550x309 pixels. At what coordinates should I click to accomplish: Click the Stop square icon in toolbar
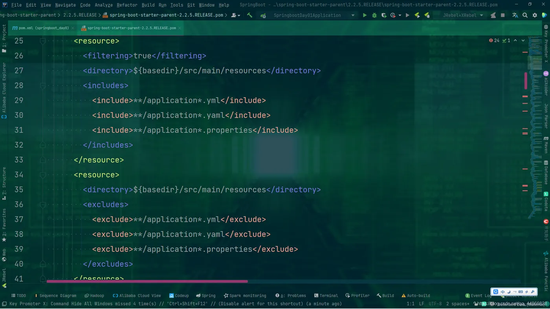[503, 15]
